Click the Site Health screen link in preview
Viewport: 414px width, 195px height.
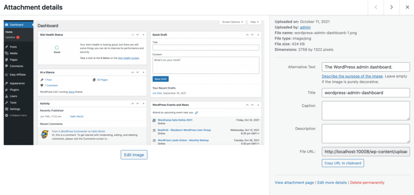pos(129,58)
